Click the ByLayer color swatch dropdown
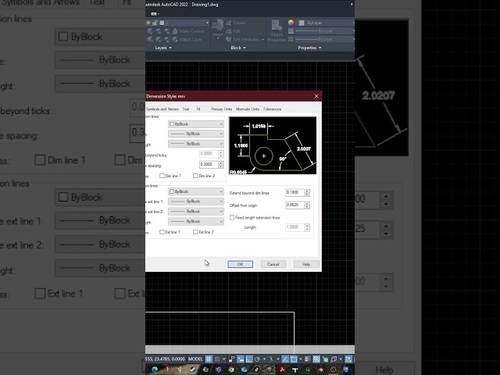Image resolution: width=500 pixels, height=375 pixels. tap(326, 23)
